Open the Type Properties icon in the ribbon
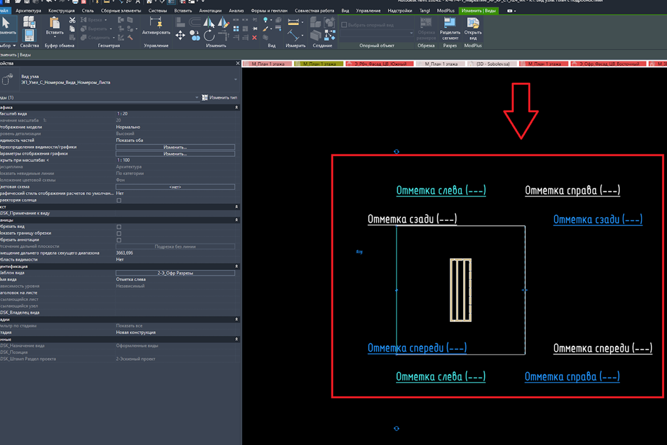 click(29, 22)
